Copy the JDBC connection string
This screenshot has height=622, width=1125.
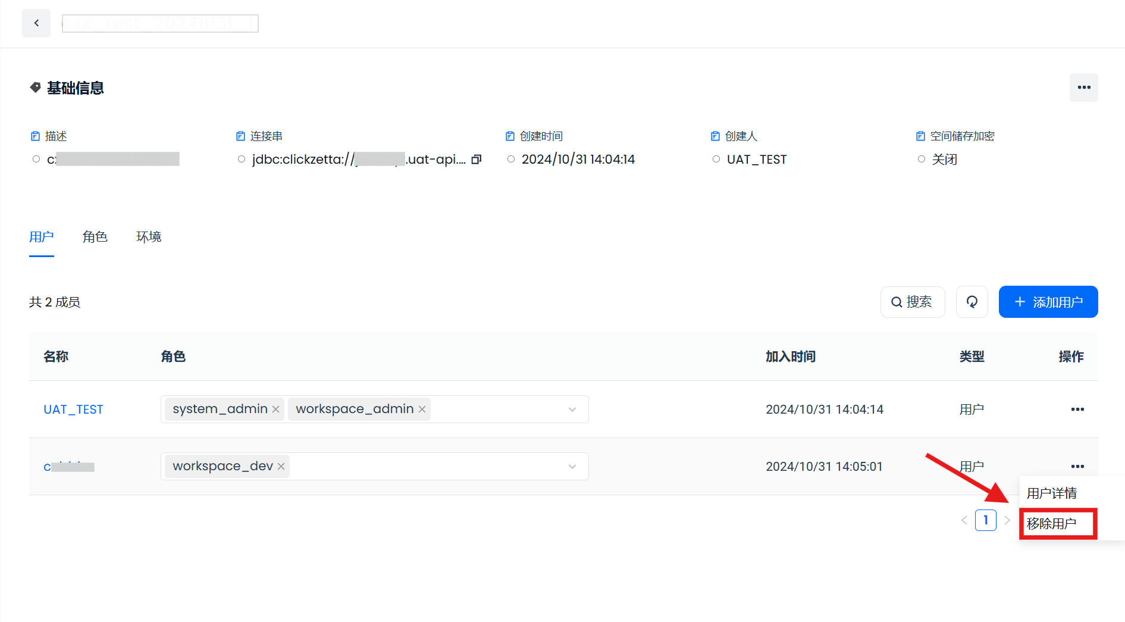476,160
